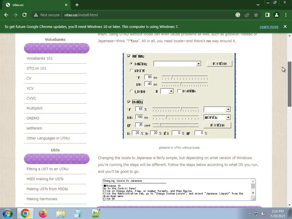Click Chrome icon in the taskbar
The height and width of the screenshot is (219, 292).
(x=25, y=213)
